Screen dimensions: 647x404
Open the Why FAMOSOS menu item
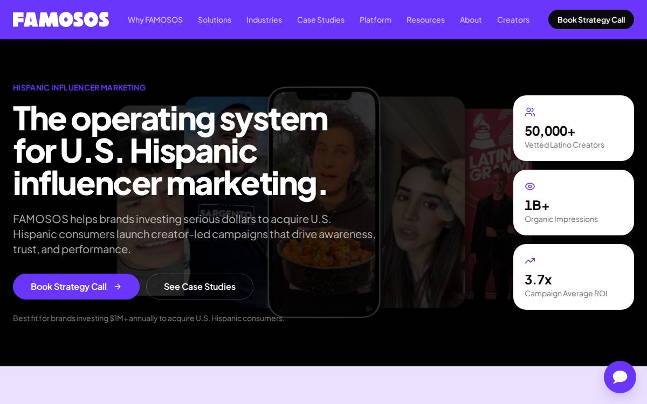tap(155, 20)
